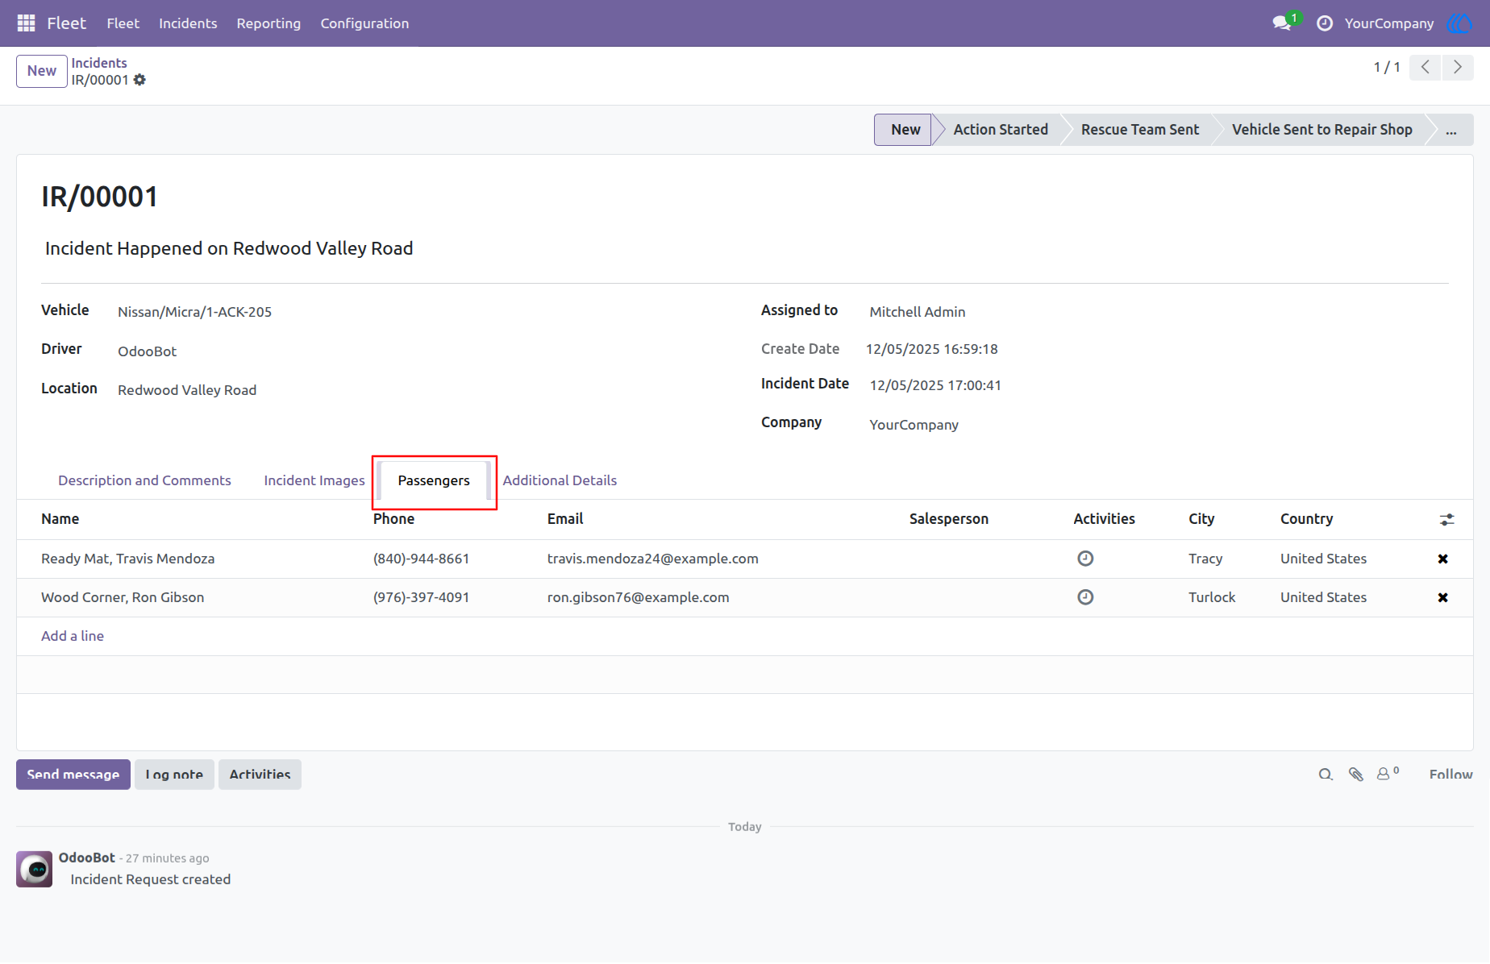Remove the Travis Mendoza passenger row
The height and width of the screenshot is (964, 1490).
tap(1443, 559)
